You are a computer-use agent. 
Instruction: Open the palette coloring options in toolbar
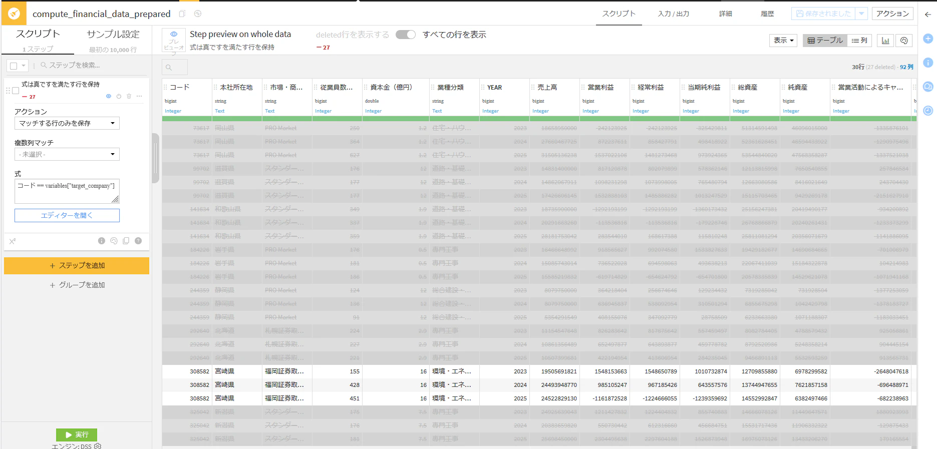904,41
